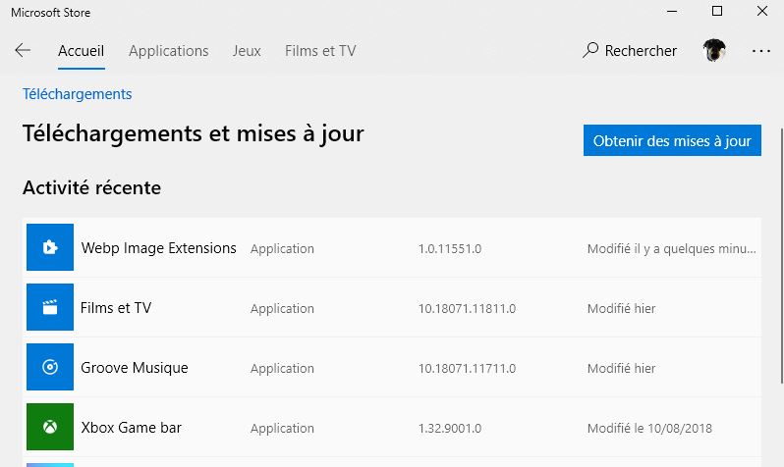This screenshot has width=784, height=467.
Task: Select the Groove Musique row title
Action: point(135,368)
